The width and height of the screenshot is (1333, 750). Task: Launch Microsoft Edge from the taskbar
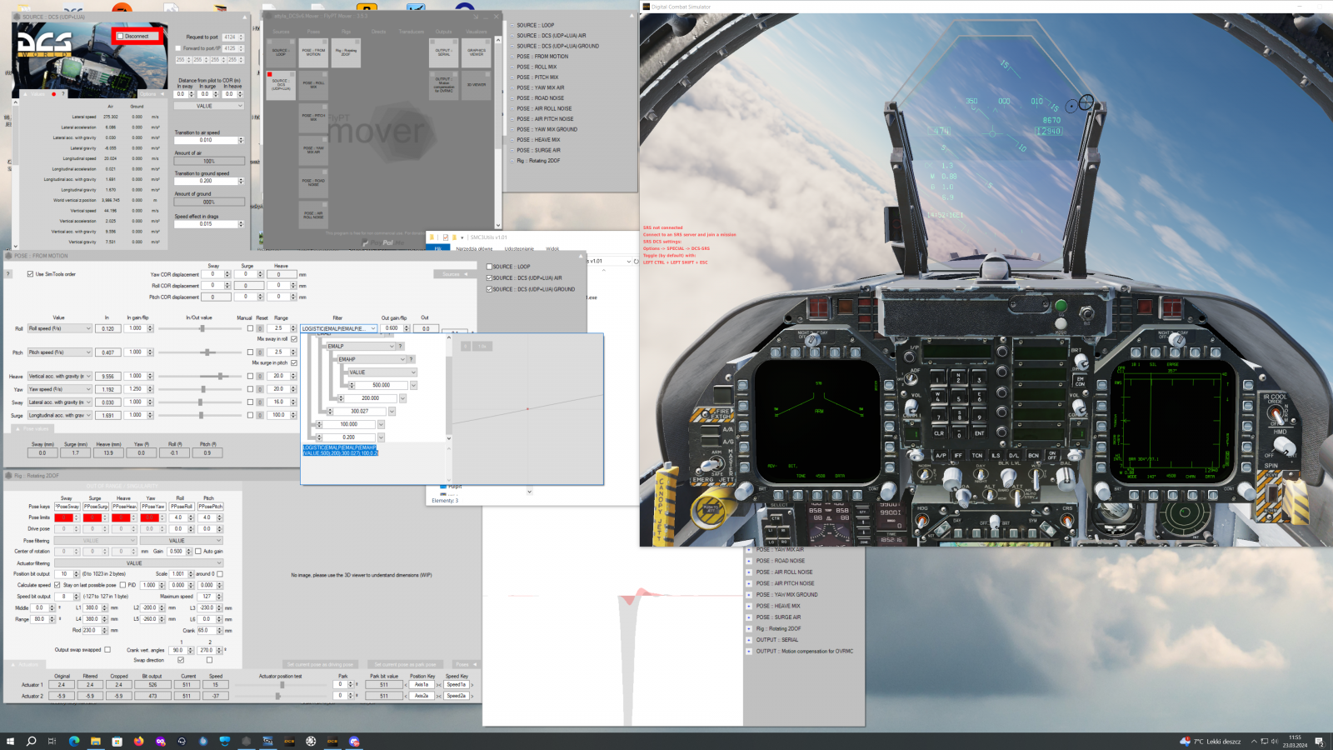(x=74, y=741)
